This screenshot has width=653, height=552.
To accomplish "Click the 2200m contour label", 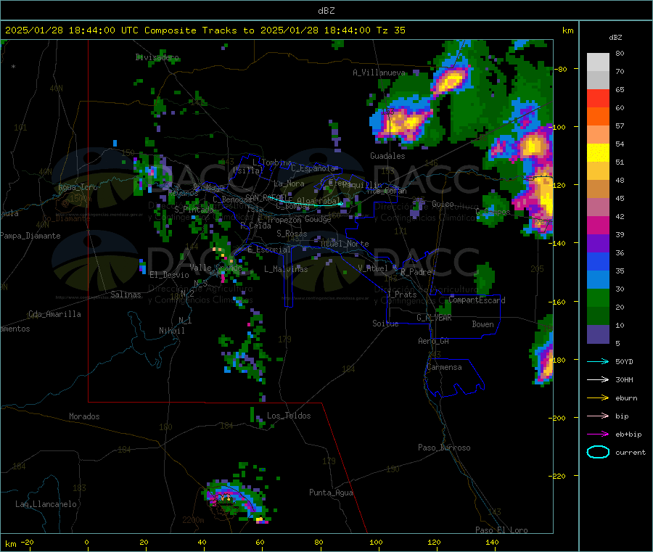I will pyautogui.click(x=193, y=520).
